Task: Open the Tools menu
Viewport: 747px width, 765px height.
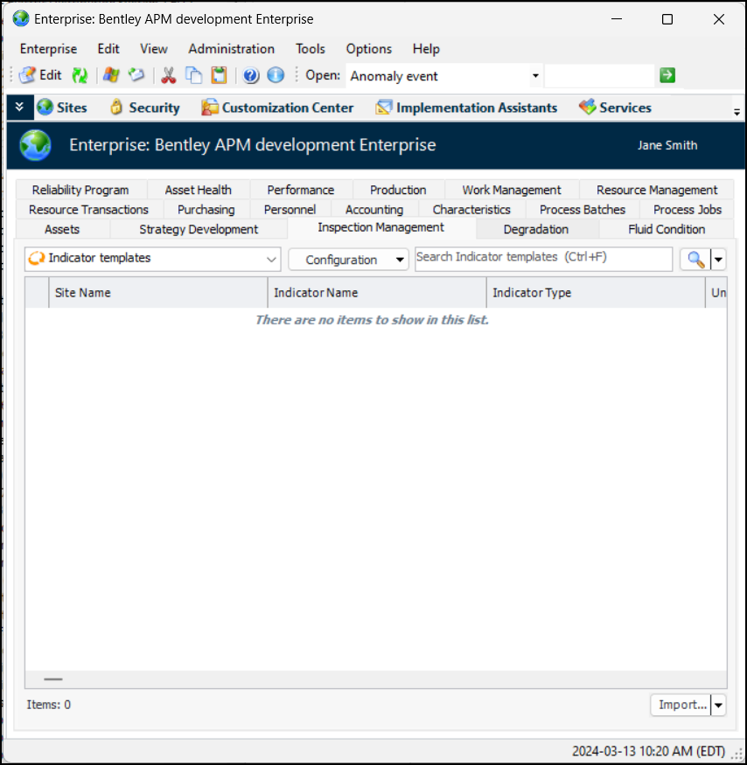Action: [310, 49]
